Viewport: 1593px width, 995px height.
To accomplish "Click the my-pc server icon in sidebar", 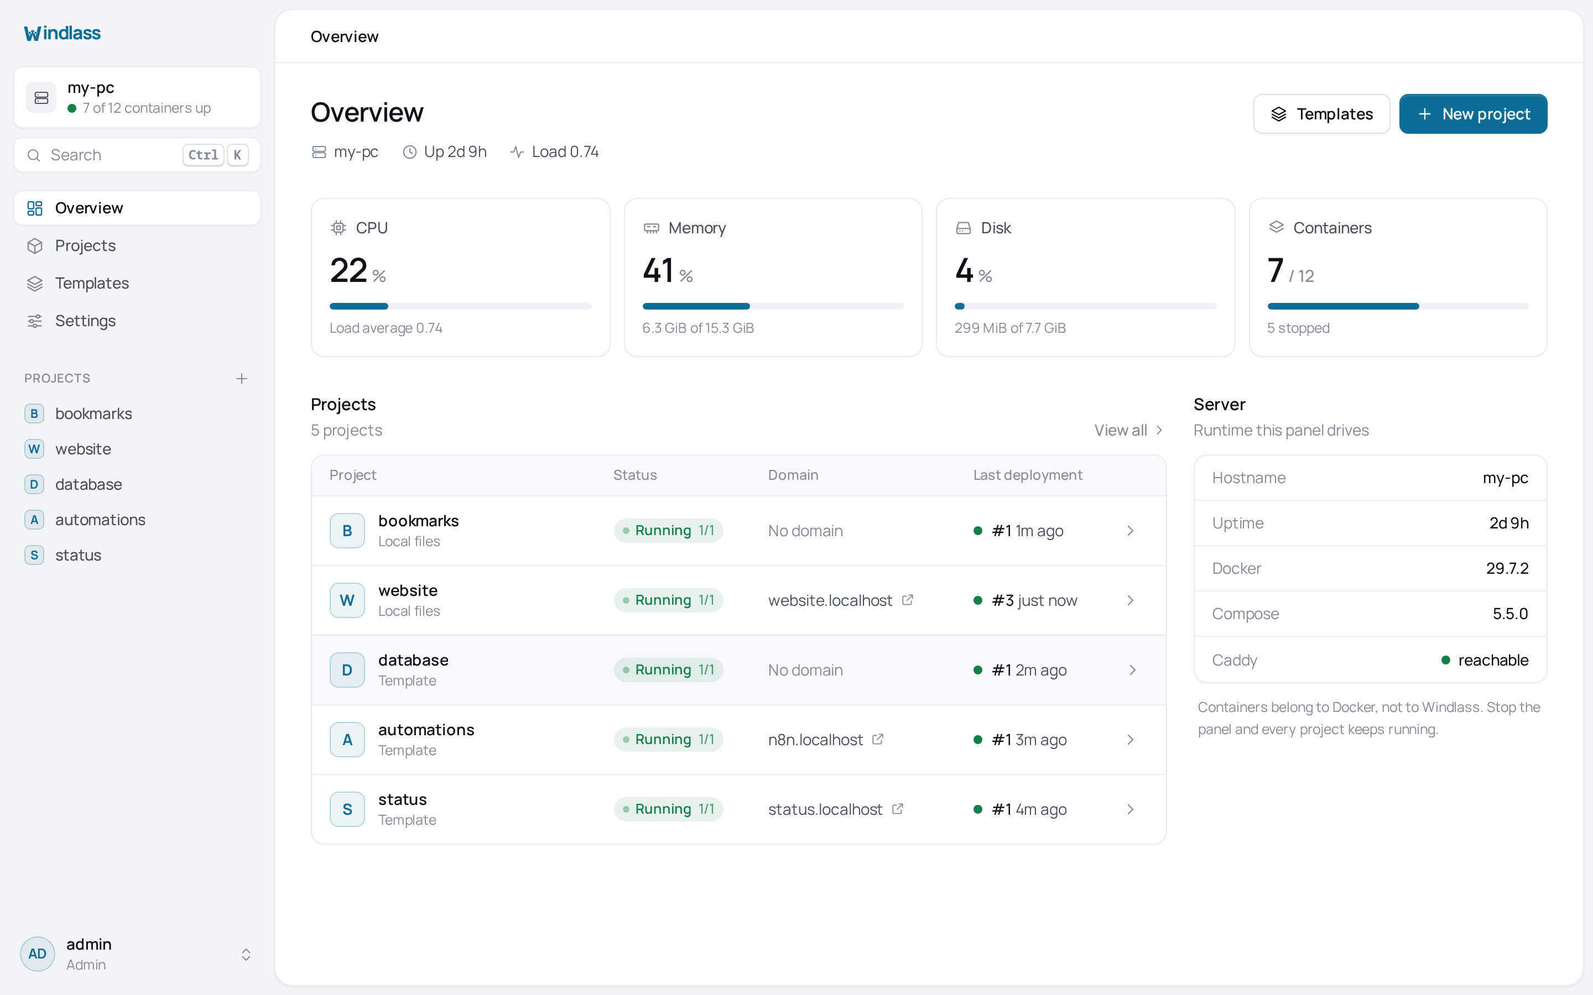I will point(41,97).
